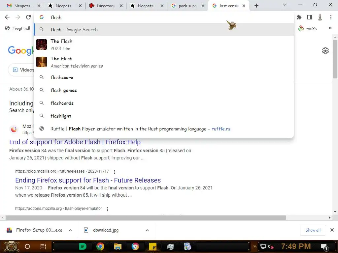Reload the current page
Screen dimensions: 338x253
click(x=28, y=17)
